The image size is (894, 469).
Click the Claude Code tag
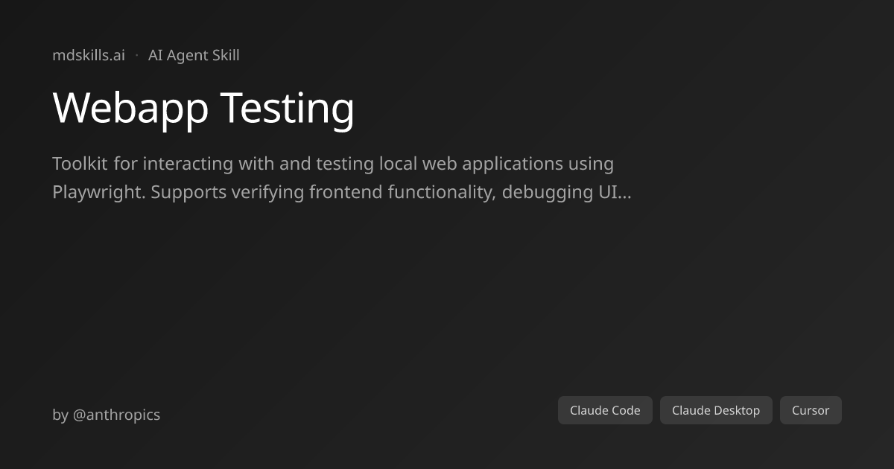605,410
